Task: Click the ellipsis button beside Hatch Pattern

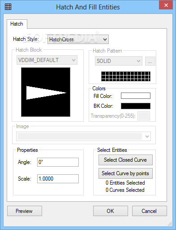Action: [150, 61]
